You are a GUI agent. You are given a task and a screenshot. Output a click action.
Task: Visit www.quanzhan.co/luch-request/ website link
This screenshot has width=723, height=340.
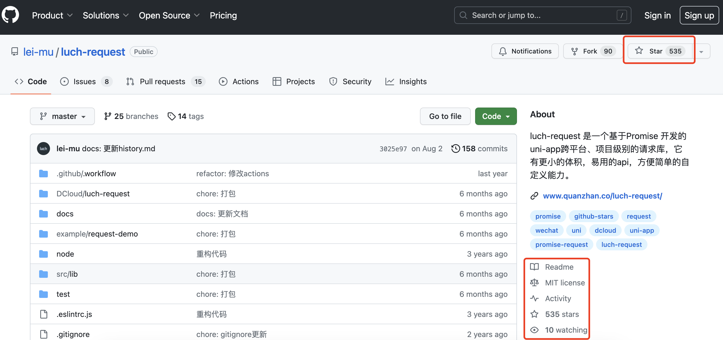[602, 196]
